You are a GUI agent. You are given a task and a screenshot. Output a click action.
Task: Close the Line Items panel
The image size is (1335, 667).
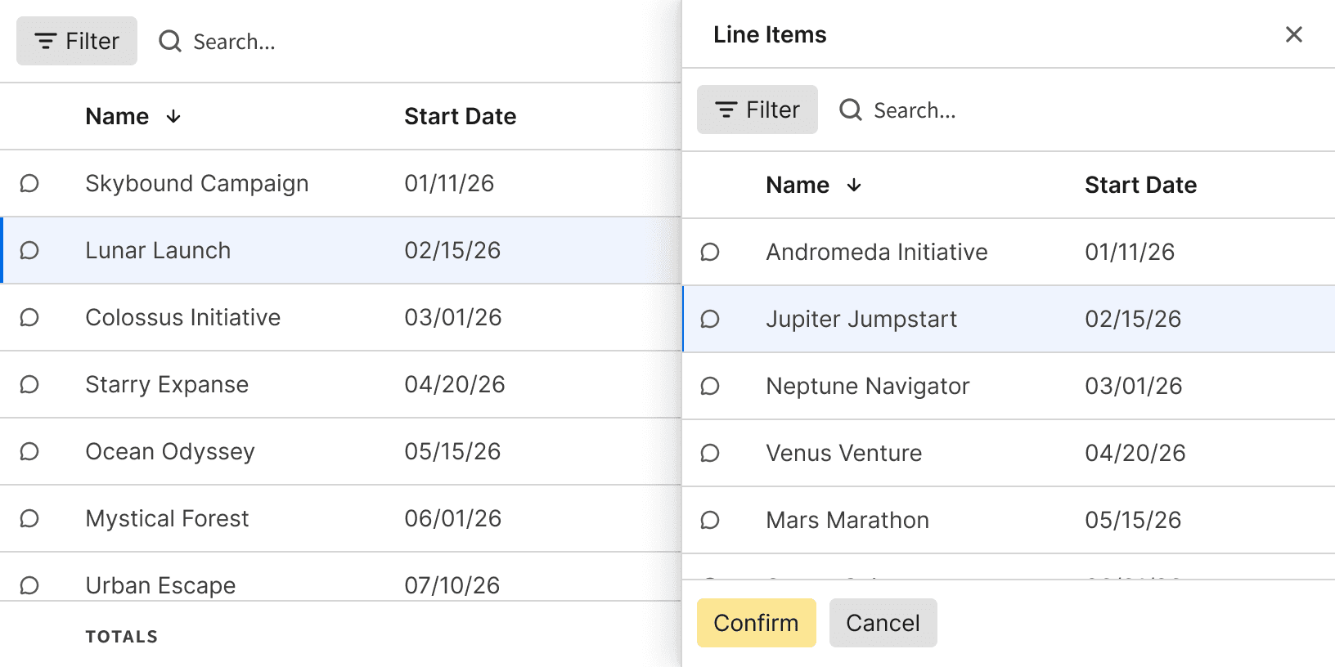[1293, 34]
